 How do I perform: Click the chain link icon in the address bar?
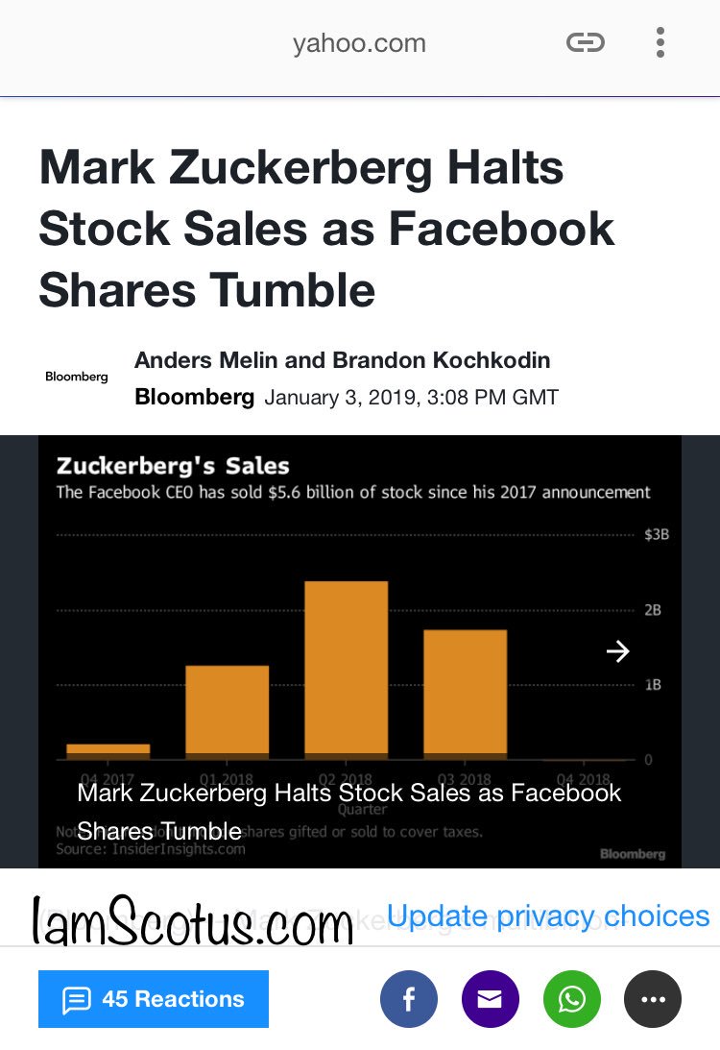[x=585, y=42]
